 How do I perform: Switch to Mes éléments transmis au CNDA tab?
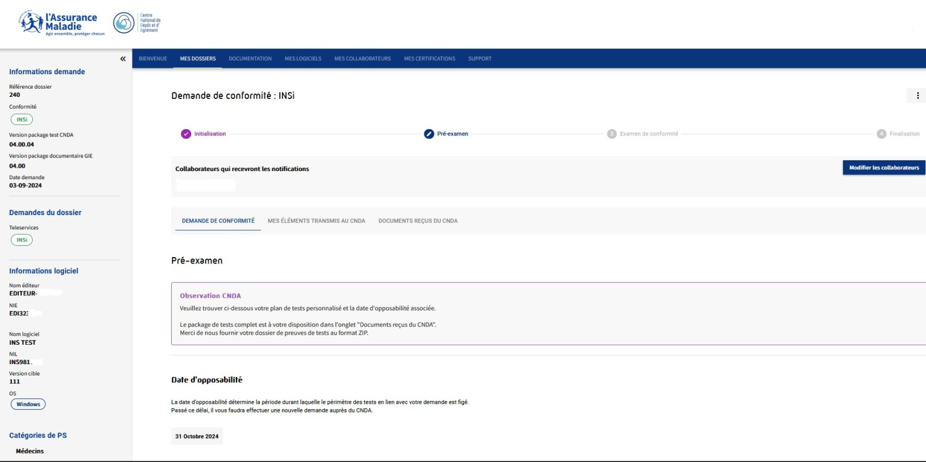pyautogui.click(x=316, y=221)
